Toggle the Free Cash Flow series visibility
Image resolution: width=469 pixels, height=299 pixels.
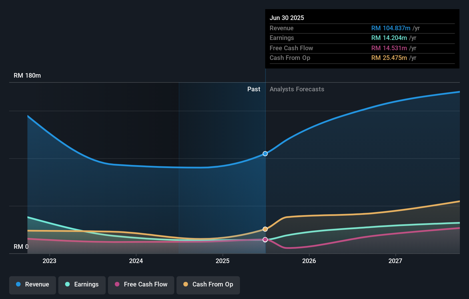click(x=141, y=284)
